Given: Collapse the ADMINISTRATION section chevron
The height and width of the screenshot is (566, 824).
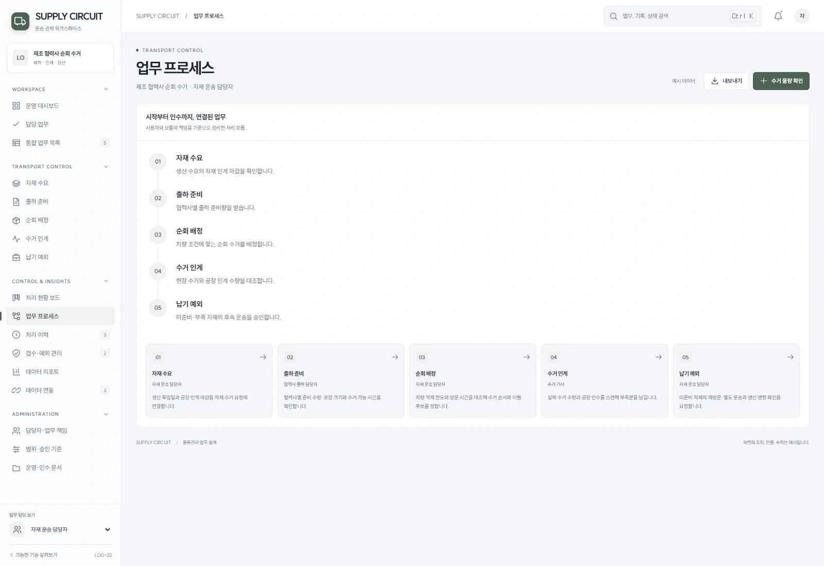Looking at the screenshot, I should tap(106, 414).
